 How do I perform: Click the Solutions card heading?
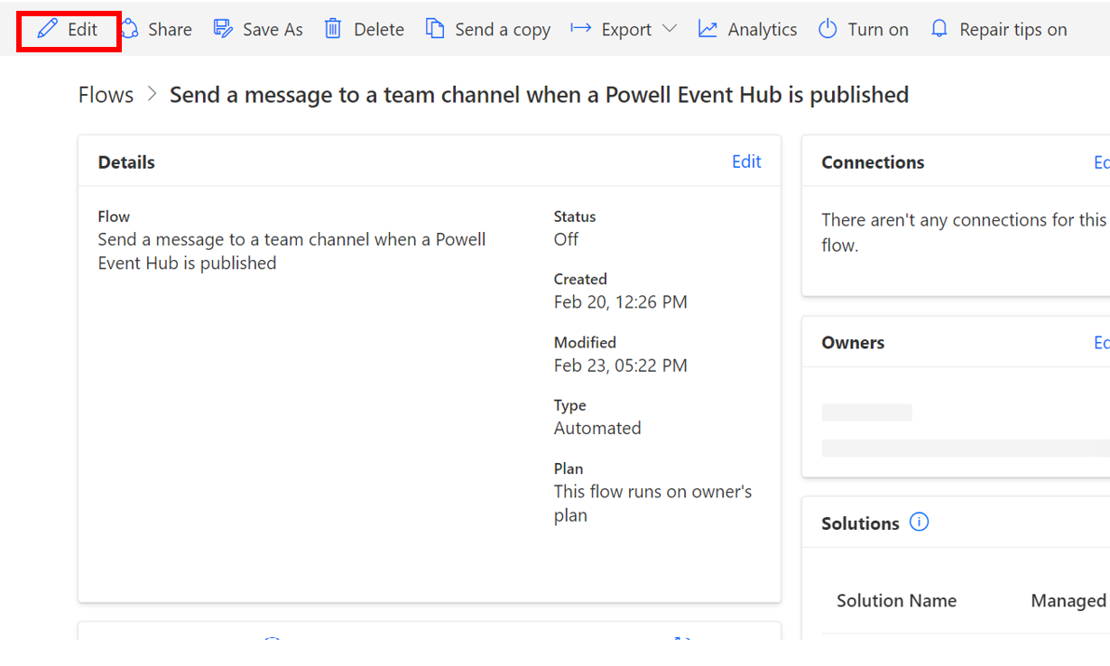point(860,523)
